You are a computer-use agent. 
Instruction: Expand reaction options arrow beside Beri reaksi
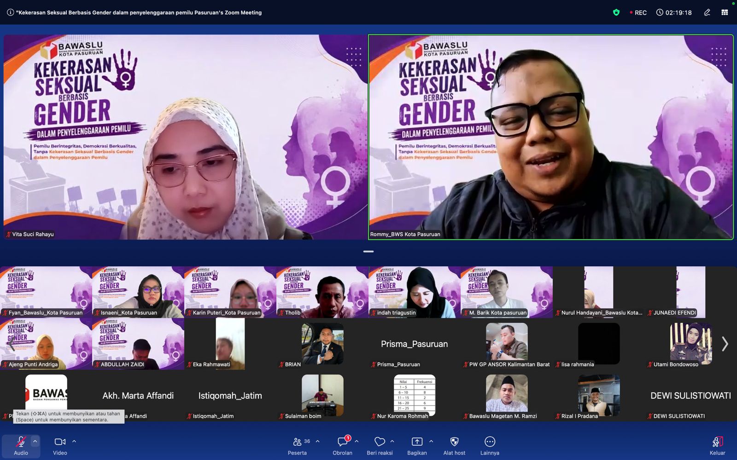[x=392, y=441]
